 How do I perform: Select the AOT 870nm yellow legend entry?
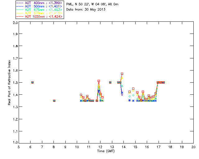click(x=39, y=13)
